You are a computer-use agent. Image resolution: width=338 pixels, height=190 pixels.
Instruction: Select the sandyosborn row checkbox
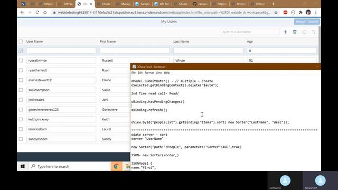(21, 139)
